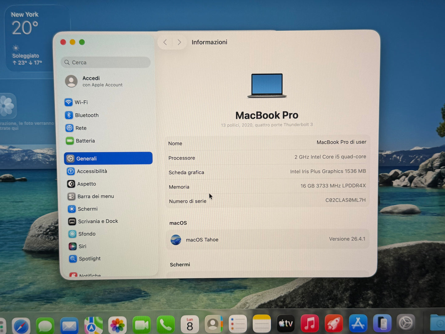This screenshot has height=334, width=445.
Task: Click the Intel Iris Plus Graphics value
Action: click(328, 171)
